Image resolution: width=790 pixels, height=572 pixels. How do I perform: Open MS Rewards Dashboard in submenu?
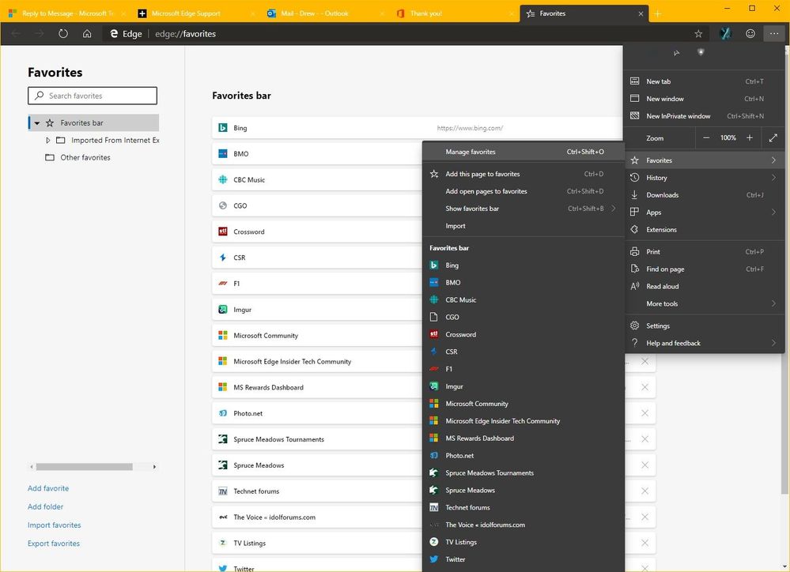click(524, 438)
